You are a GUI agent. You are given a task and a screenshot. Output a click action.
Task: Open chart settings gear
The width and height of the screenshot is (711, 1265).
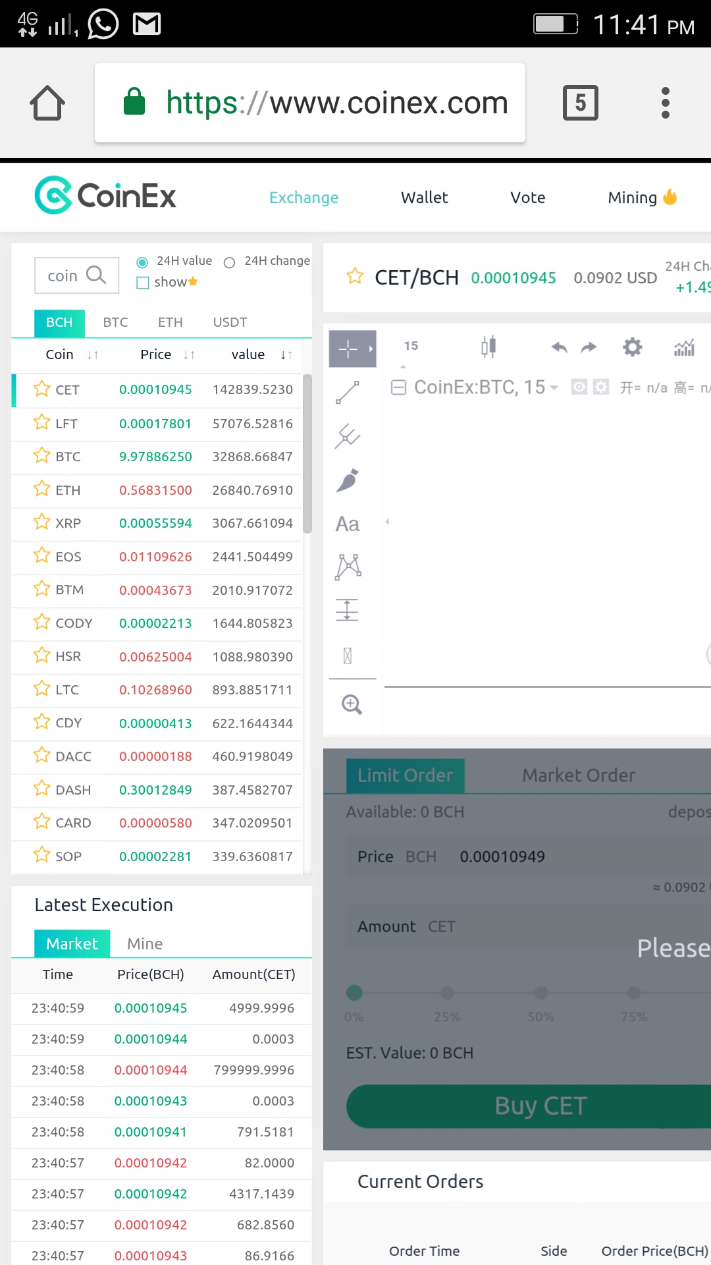(633, 347)
